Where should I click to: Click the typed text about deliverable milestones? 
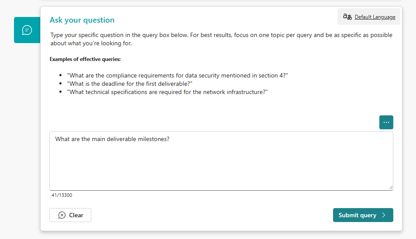click(112, 139)
